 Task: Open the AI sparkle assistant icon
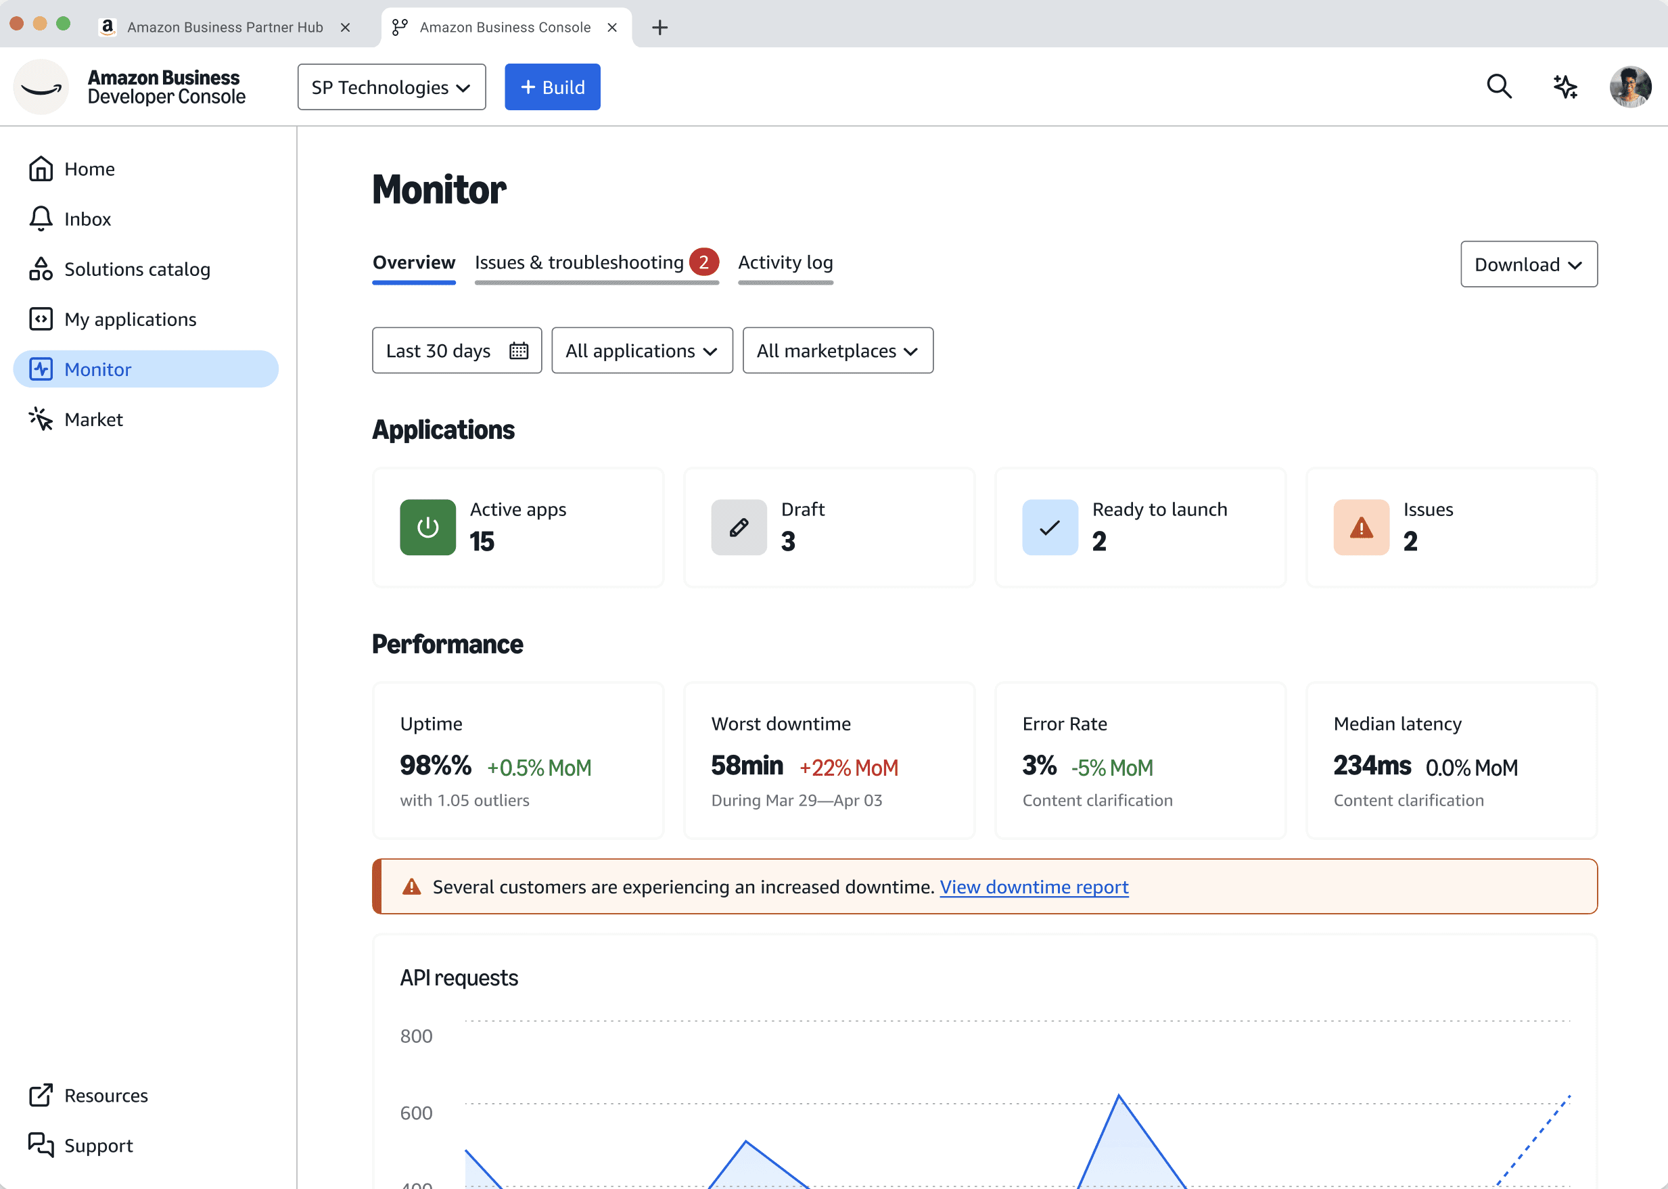[1565, 87]
